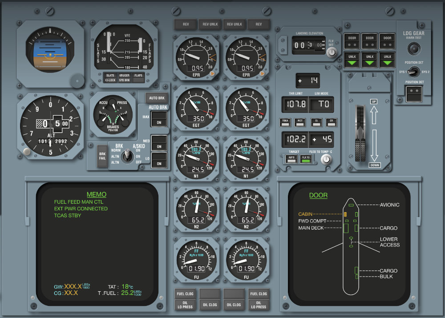
Task: Arm the MAX AUTO BRK ON switch
Action: [159, 119]
